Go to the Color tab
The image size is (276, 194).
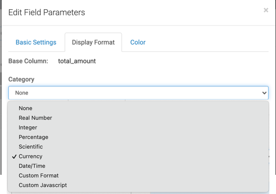point(138,42)
